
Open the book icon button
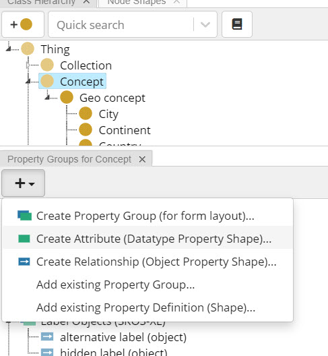click(x=237, y=24)
